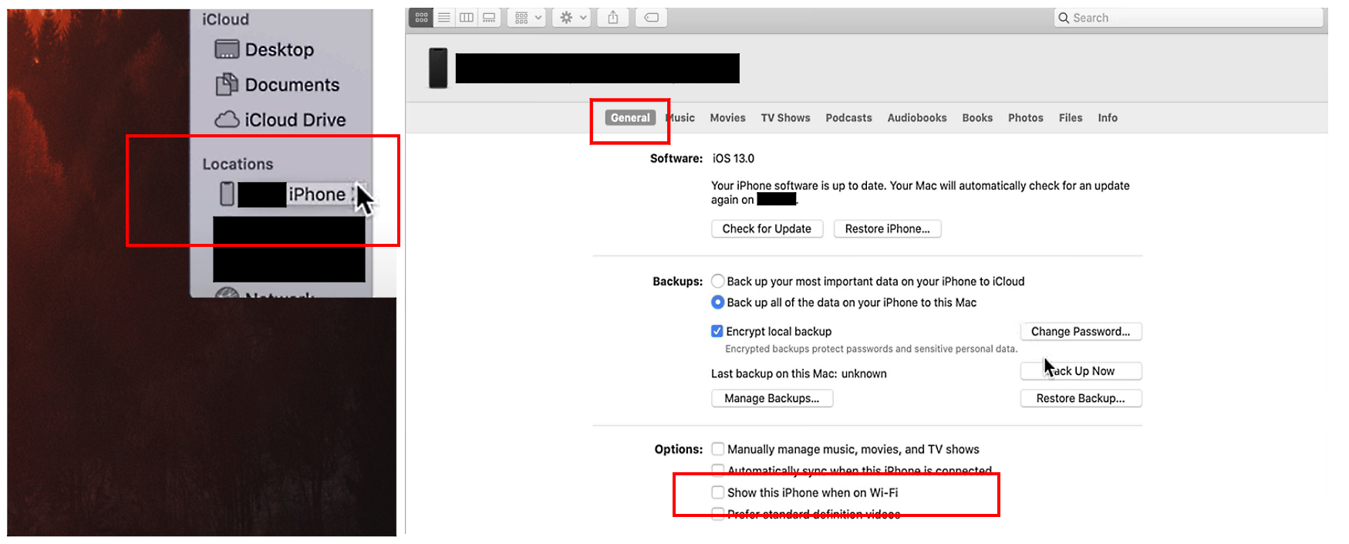
Task: Click the Locations sidebar heading
Action: tap(238, 164)
